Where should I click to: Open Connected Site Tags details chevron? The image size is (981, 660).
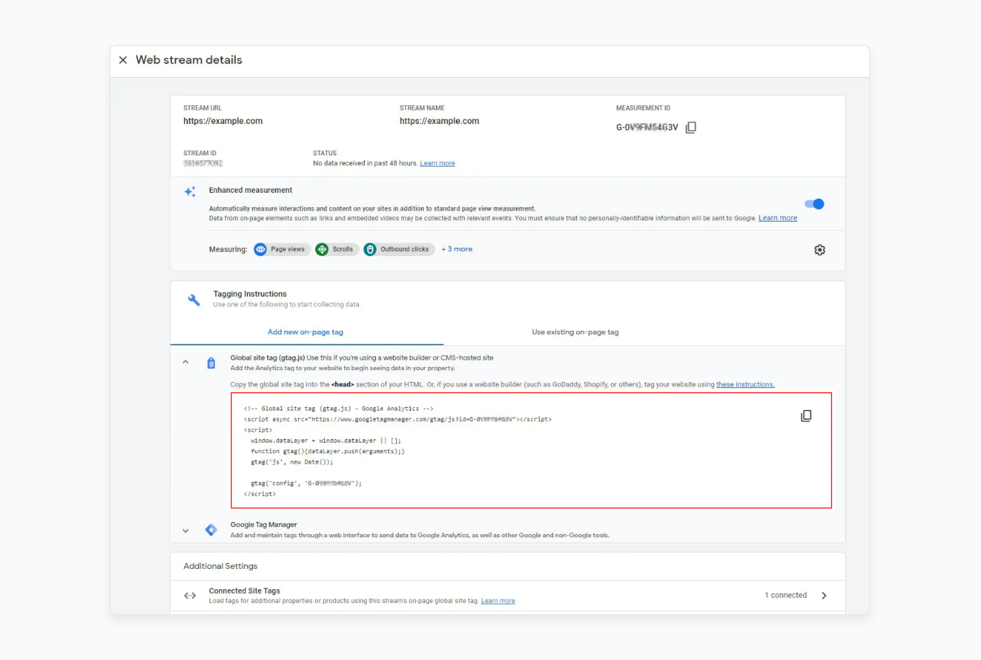click(824, 595)
